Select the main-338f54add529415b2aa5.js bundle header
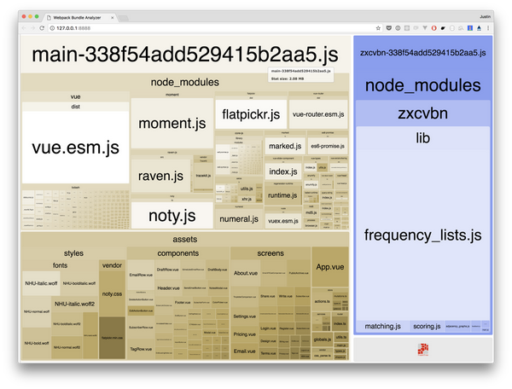 pyautogui.click(x=185, y=55)
